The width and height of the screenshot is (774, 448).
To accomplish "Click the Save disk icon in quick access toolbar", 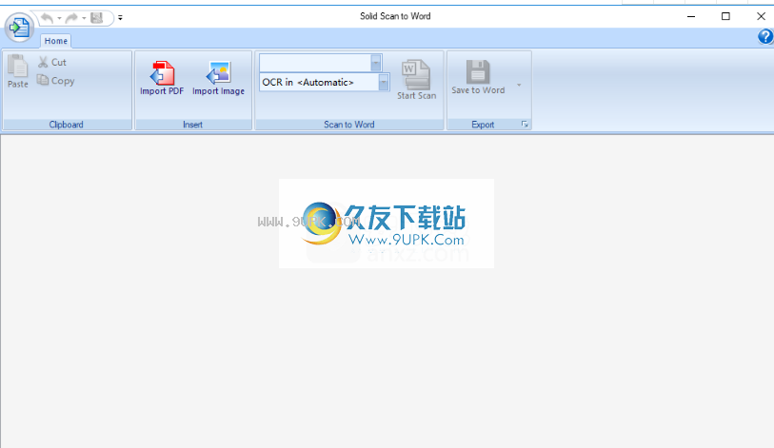I will tap(97, 18).
